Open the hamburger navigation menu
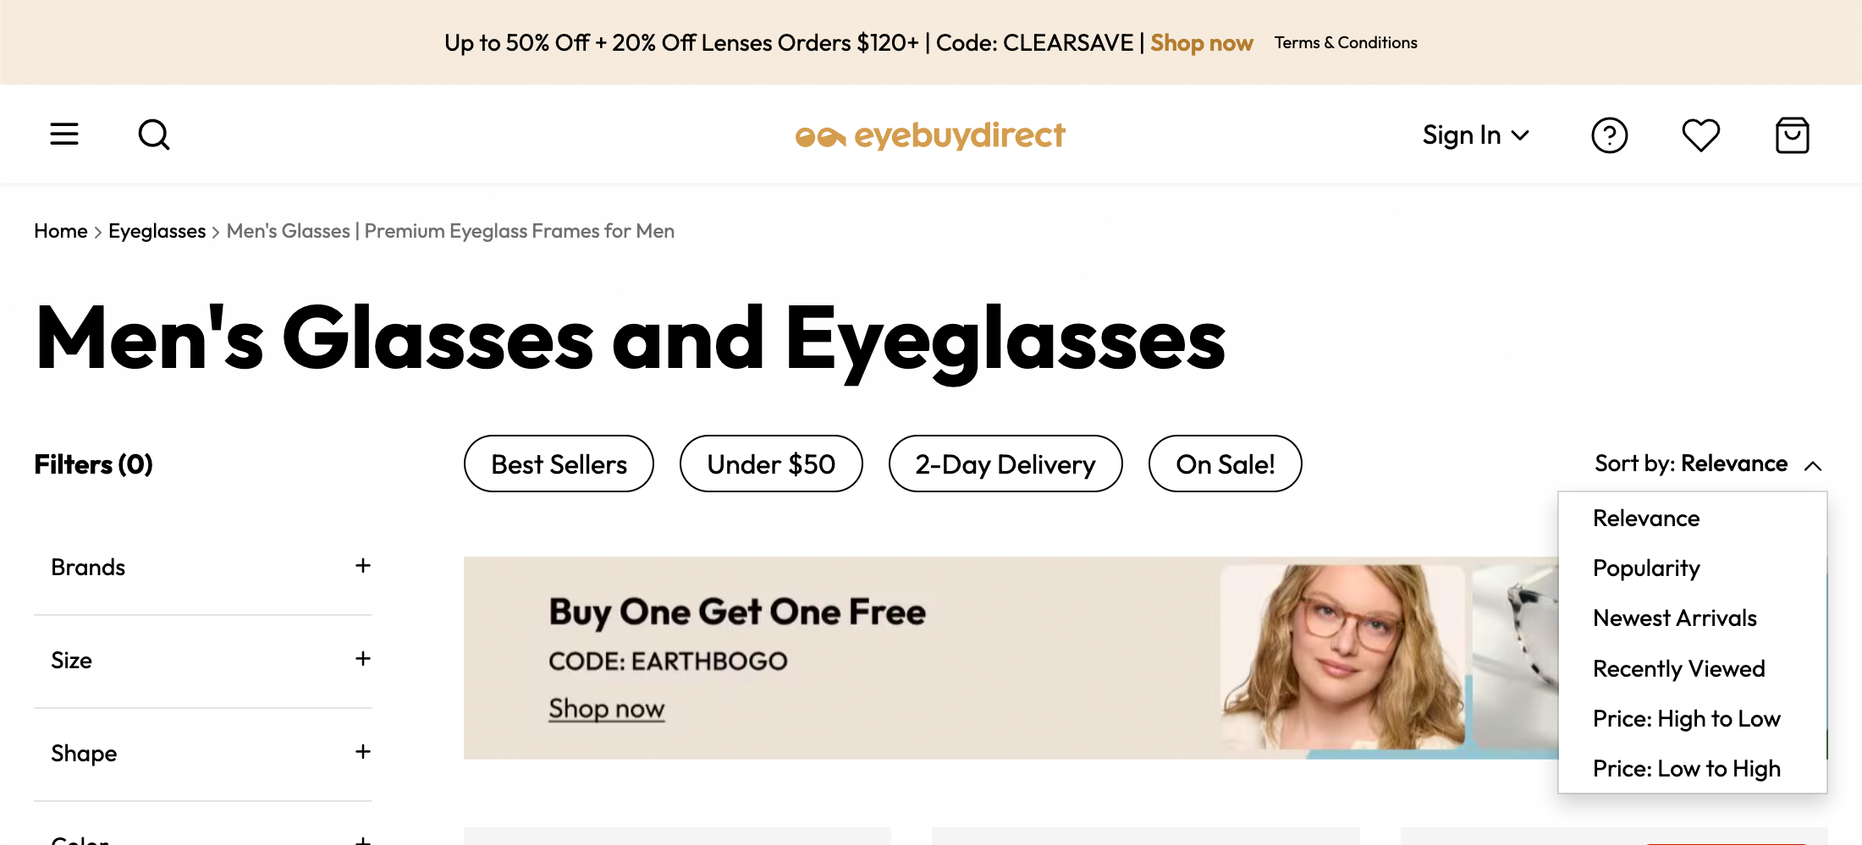Screen dimensions: 1862x845 point(64,134)
